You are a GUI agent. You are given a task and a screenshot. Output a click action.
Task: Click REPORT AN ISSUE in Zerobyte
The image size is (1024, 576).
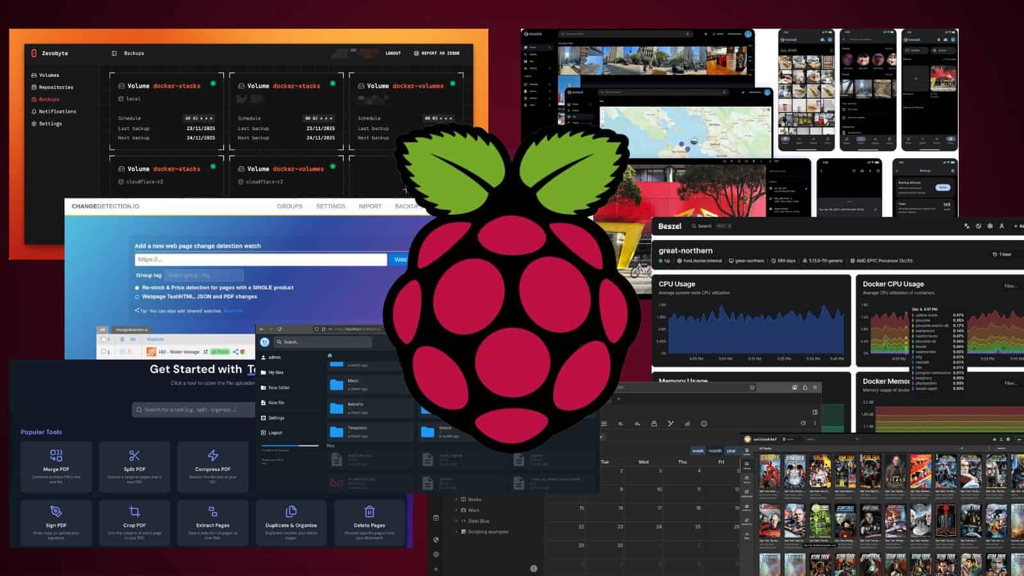click(436, 53)
